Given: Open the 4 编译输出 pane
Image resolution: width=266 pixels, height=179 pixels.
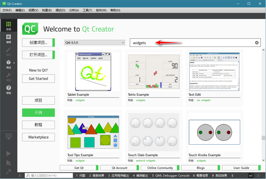Looking at the screenshot, I should pos(140,175).
